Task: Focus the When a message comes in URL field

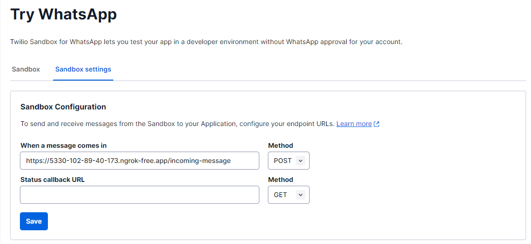Action: [139, 161]
